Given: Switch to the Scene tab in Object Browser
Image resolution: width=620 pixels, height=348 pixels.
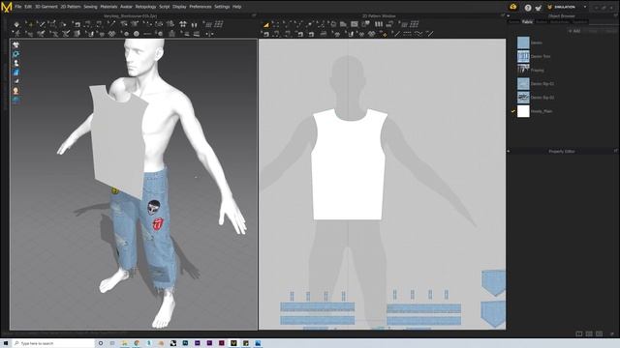Looking at the screenshot, I should click(514, 21).
